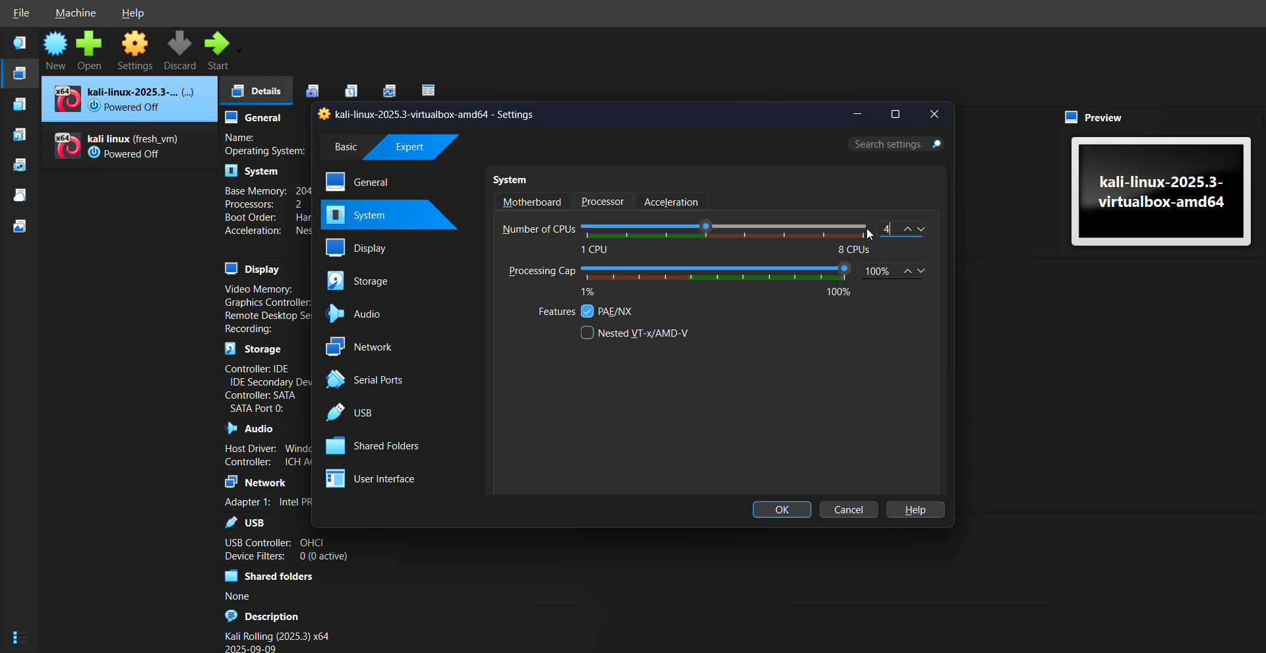The image size is (1266, 653).
Task: Increase the CPU count with up arrow
Action: point(907,229)
